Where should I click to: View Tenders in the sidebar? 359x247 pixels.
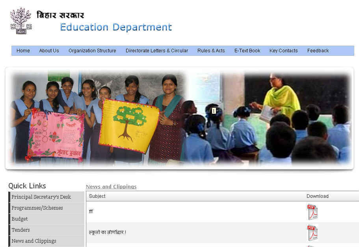coord(20,230)
